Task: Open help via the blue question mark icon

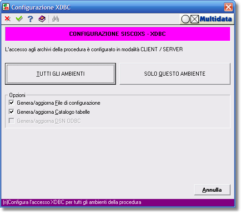Action: (x=30, y=19)
